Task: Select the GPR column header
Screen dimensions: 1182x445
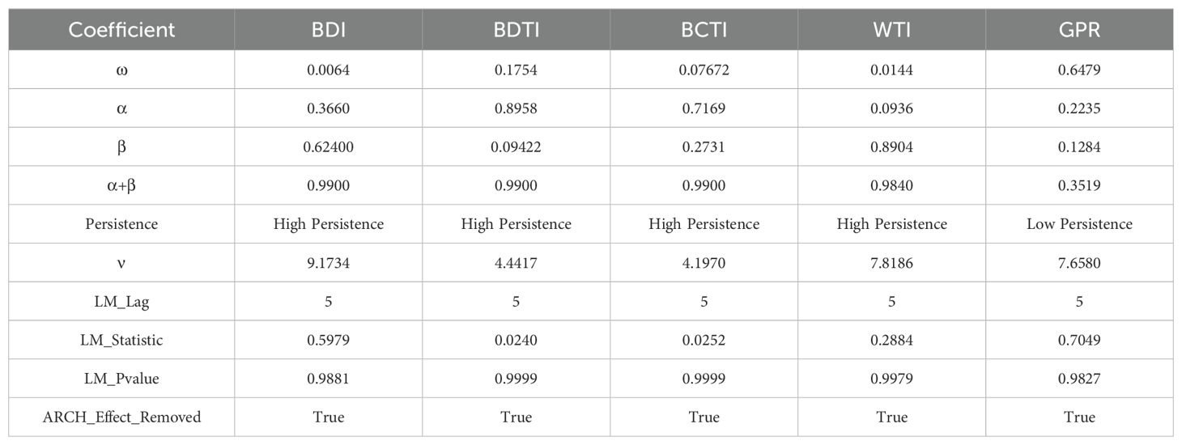Action: [x=1079, y=30]
